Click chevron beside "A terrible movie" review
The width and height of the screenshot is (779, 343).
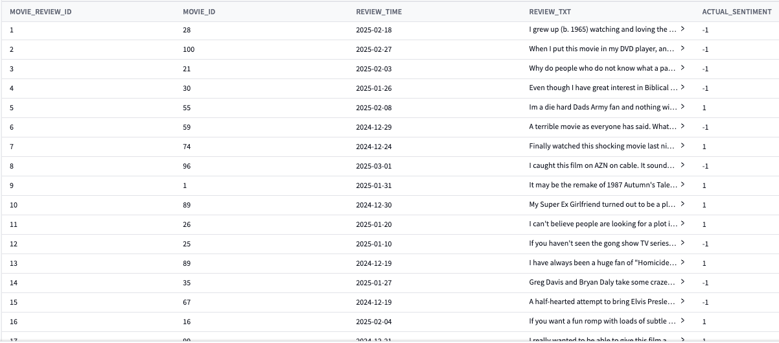point(683,126)
